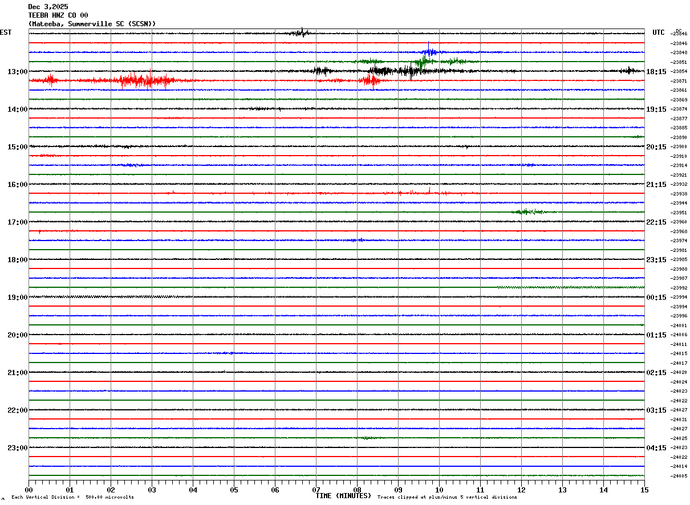The image size is (690, 505).
Task: Click the DC offset value -23992
Action: [679, 288]
